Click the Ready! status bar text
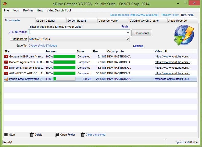This screenshot has width=202, height=147. 7,142
